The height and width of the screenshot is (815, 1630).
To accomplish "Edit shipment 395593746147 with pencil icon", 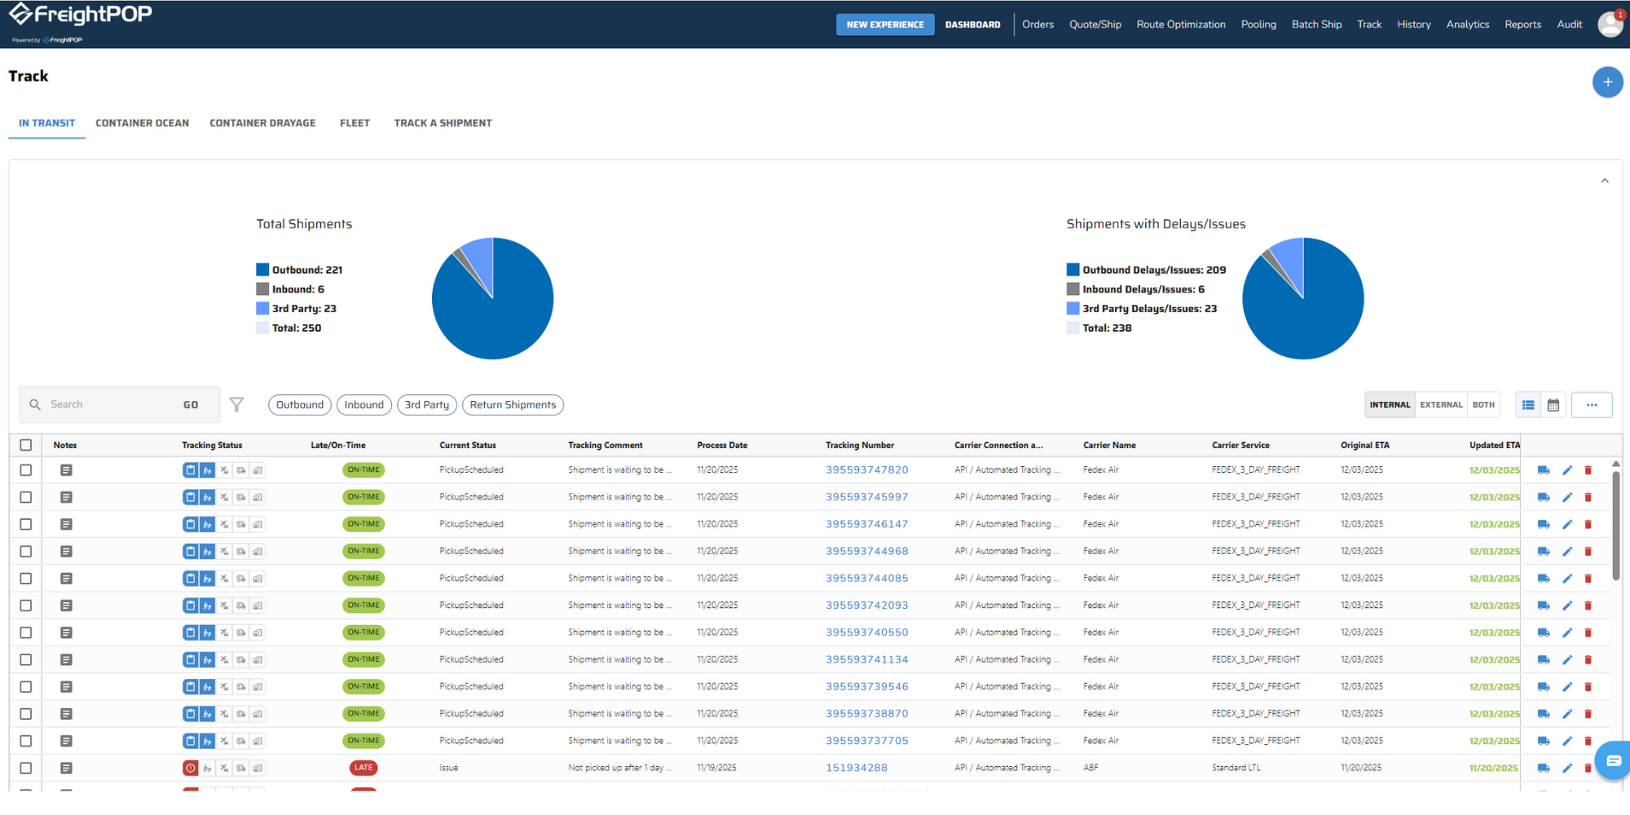I will pyautogui.click(x=1567, y=524).
